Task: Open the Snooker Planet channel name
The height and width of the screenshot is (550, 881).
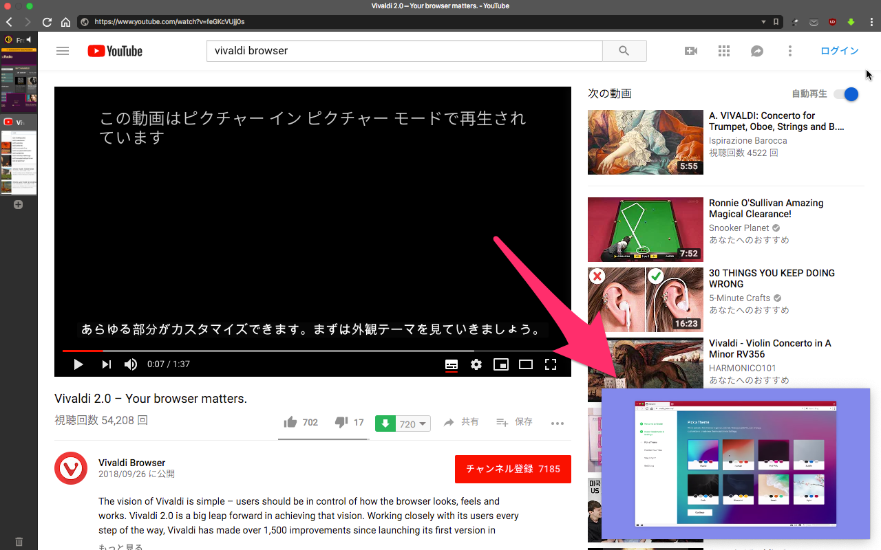Action: [x=739, y=228]
